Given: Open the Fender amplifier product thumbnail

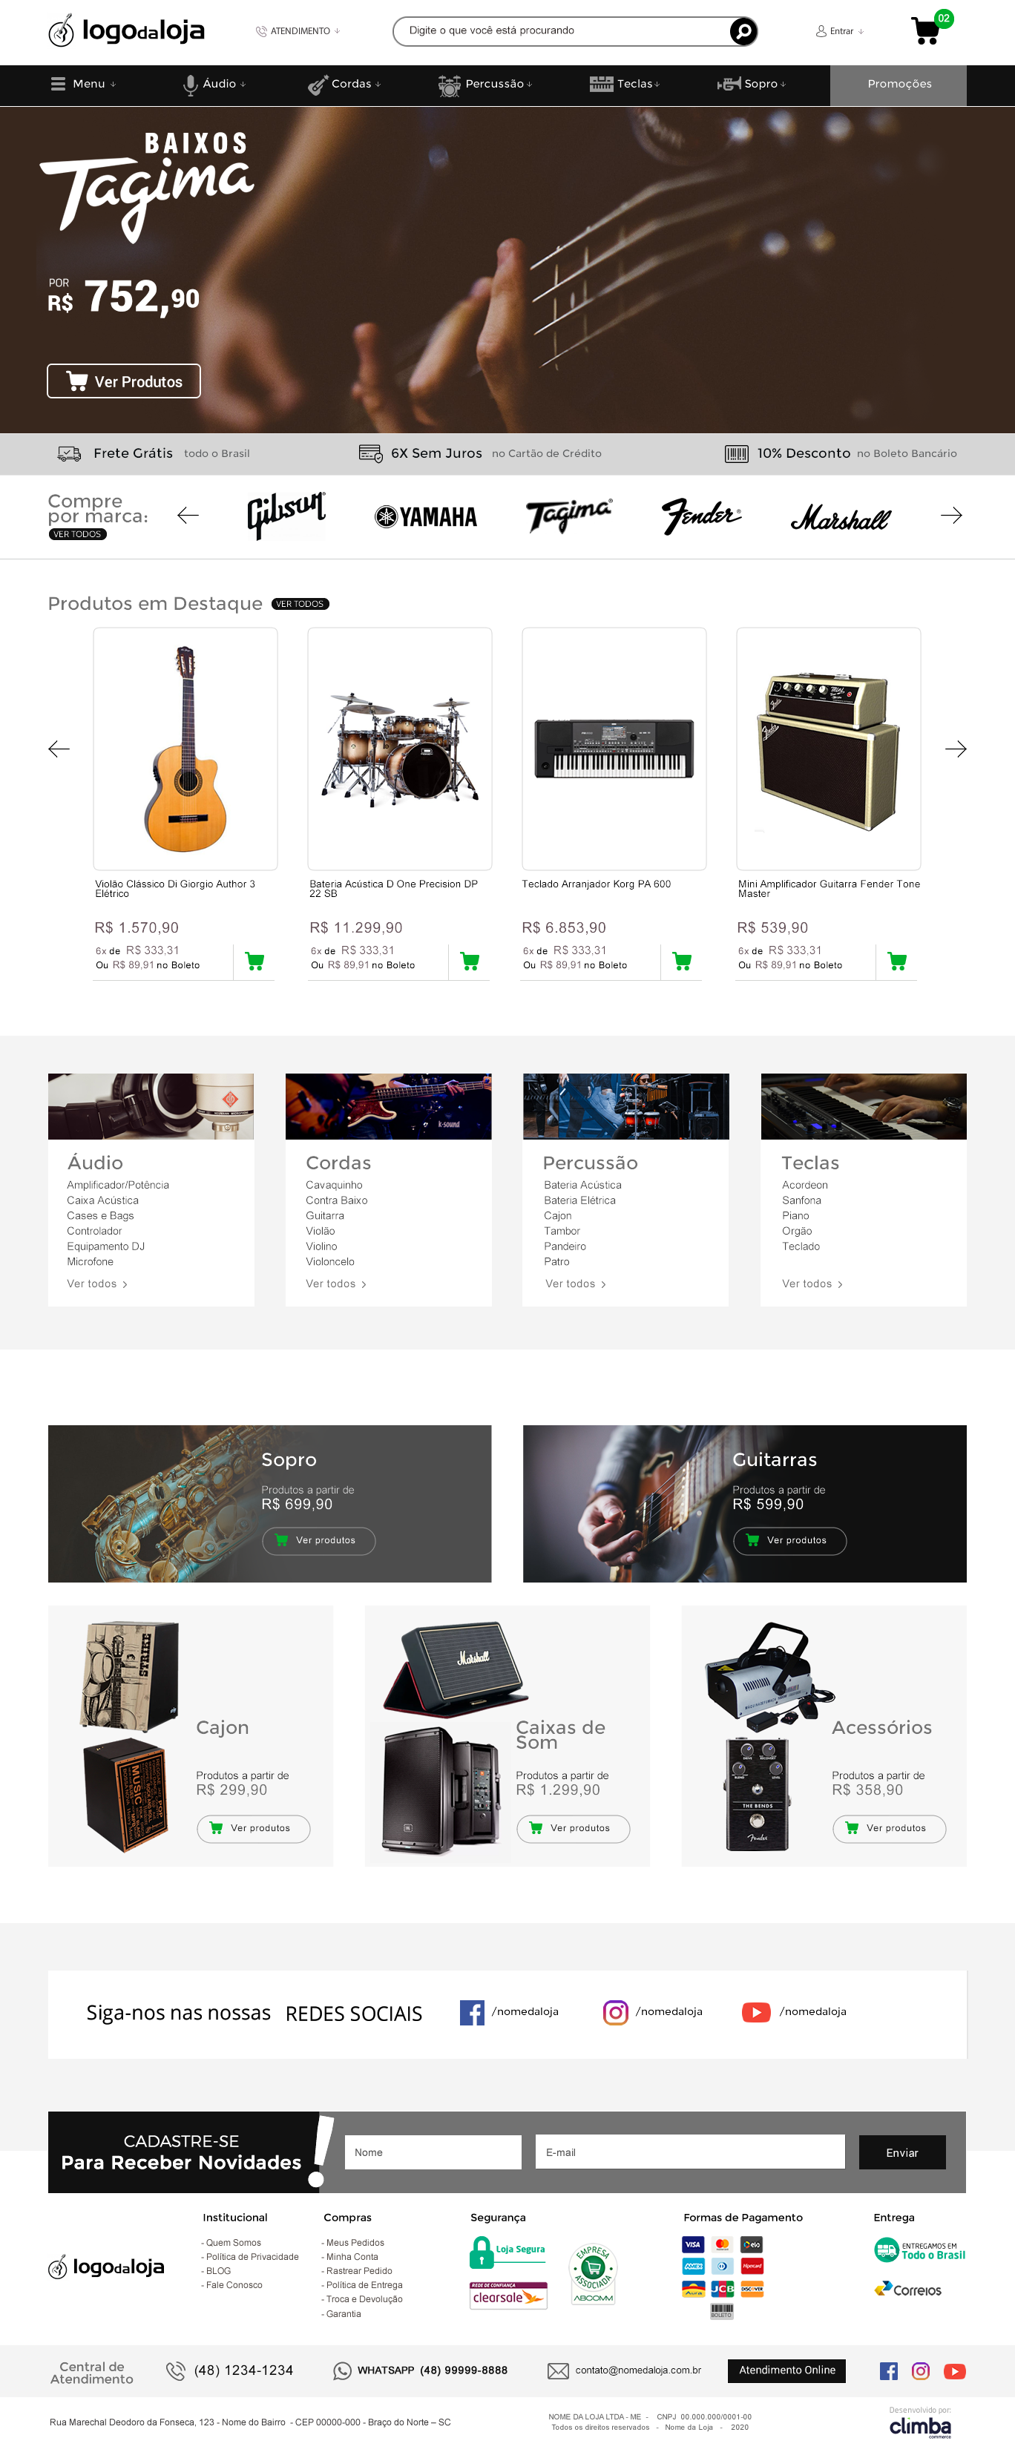Looking at the screenshot, I should pos(828,749).
